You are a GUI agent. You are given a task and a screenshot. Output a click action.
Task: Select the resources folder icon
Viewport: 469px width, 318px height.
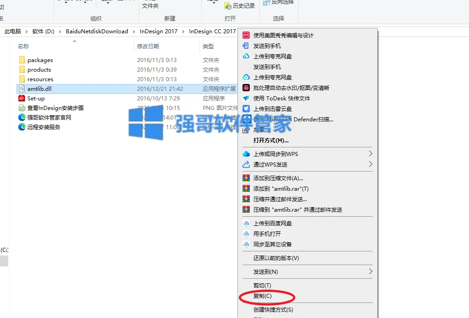pos(22,79)
